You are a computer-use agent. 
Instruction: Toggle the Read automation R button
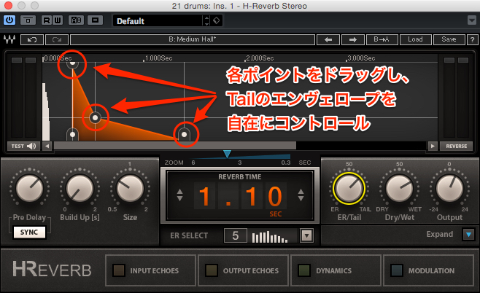[x=47, y=20]
